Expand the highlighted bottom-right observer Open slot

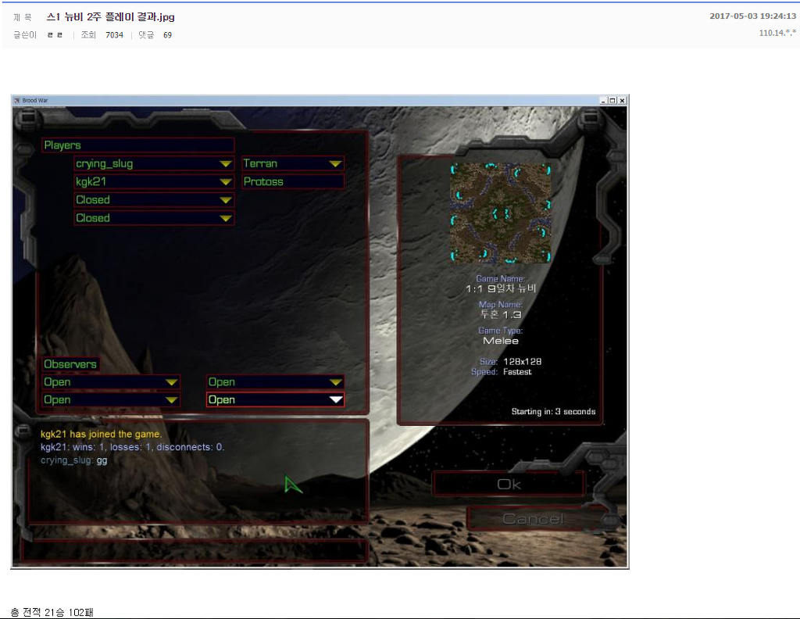click(335, 400)
